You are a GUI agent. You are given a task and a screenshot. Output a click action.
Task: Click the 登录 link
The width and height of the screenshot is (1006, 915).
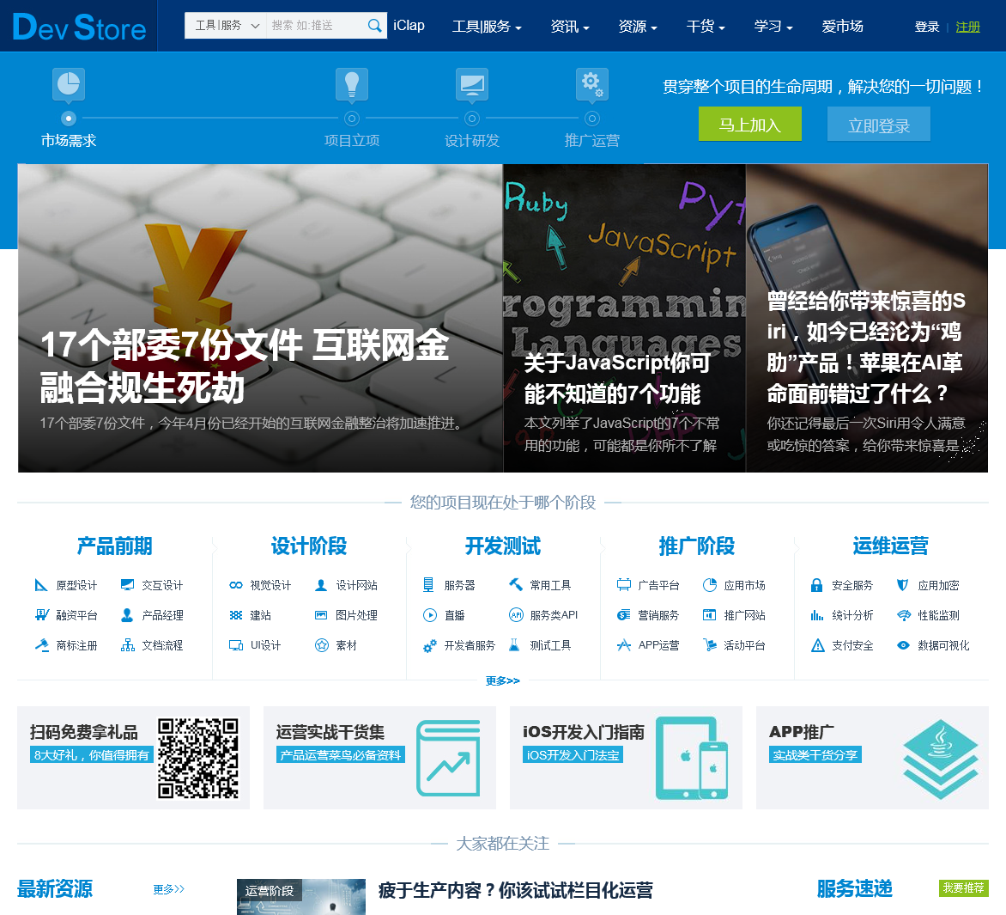pyautogui.click(x=927, y=27)
